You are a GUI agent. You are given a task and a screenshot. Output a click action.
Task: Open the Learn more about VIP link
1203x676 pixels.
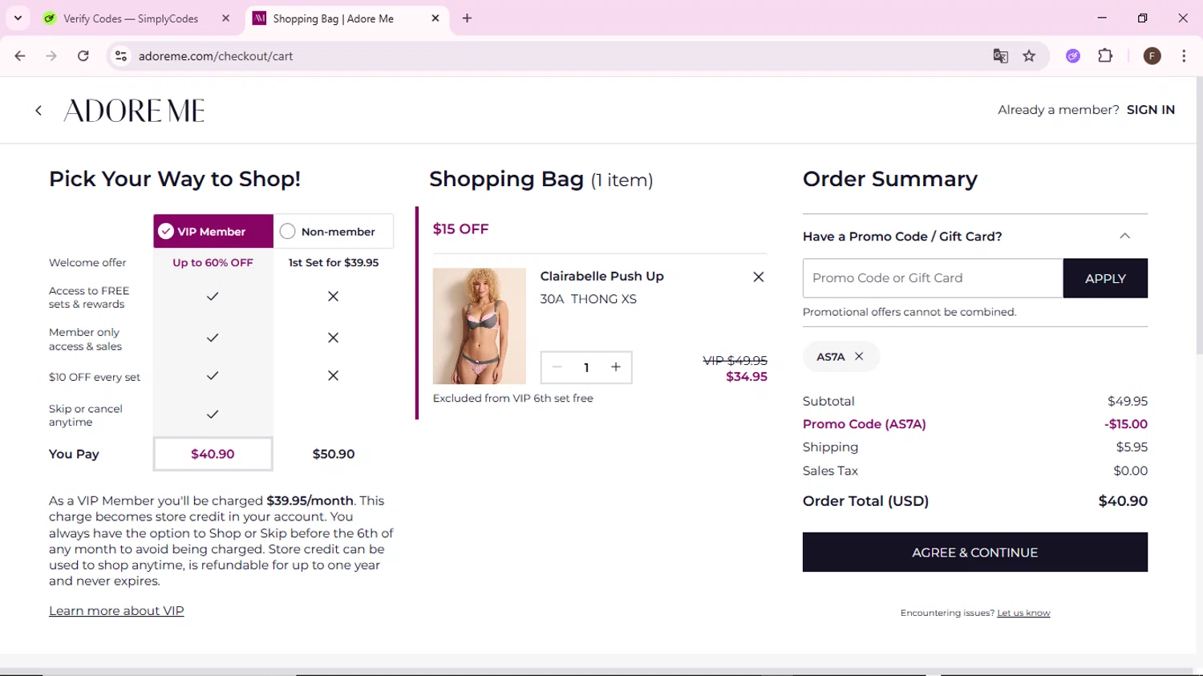click(116, 611)
